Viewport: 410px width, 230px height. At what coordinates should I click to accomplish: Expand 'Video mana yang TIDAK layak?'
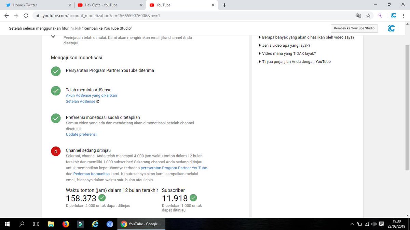pos(287,53)
